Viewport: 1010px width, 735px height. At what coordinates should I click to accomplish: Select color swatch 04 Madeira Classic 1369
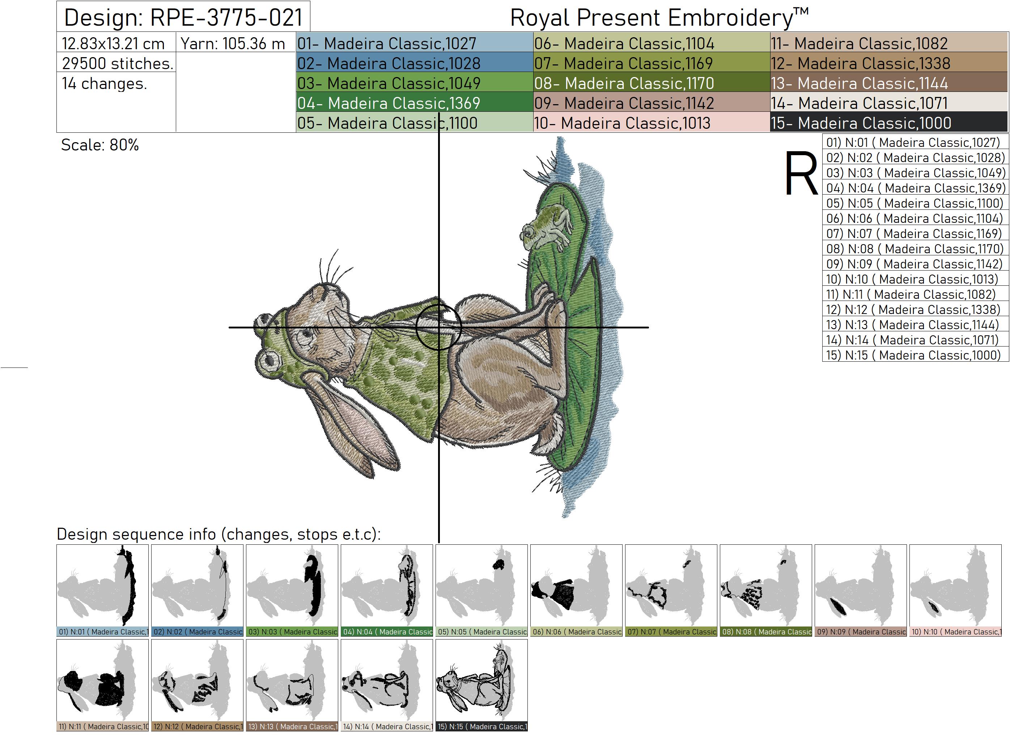pyautogui.click(x=414, y=103)
